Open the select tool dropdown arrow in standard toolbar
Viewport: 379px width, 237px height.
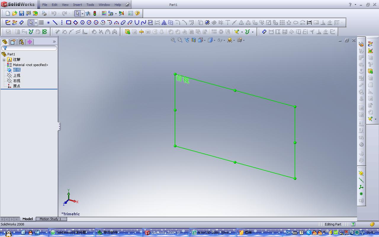pyautogui.click(x=82, y=13)
